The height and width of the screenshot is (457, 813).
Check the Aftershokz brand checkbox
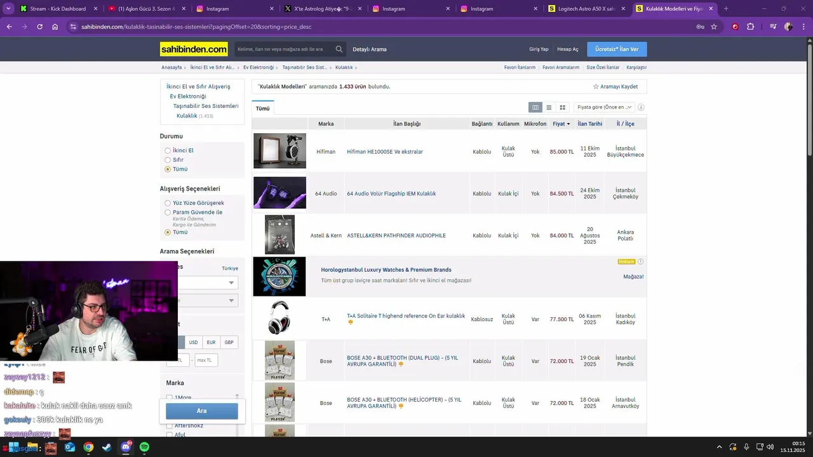pos(170,426)
